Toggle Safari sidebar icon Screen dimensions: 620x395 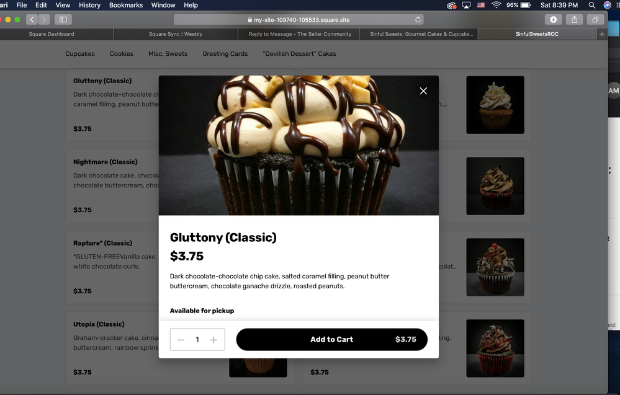tap(63, 20)
